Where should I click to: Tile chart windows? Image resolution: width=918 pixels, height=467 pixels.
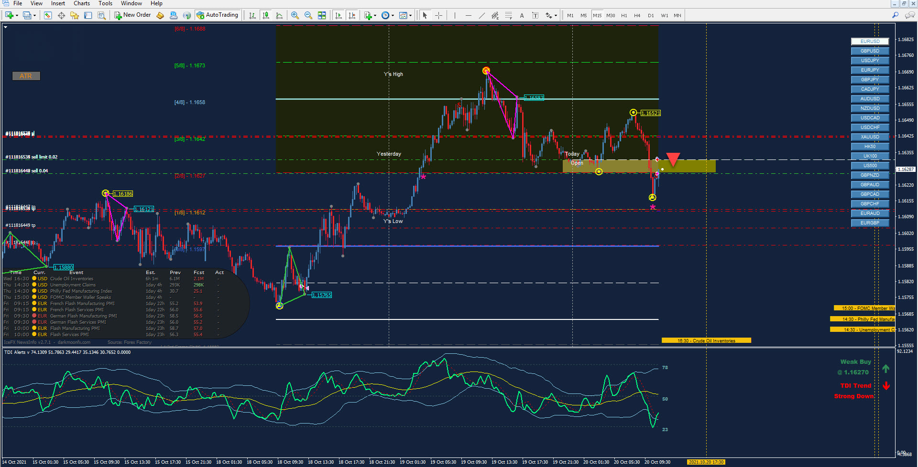click(322, 15)
